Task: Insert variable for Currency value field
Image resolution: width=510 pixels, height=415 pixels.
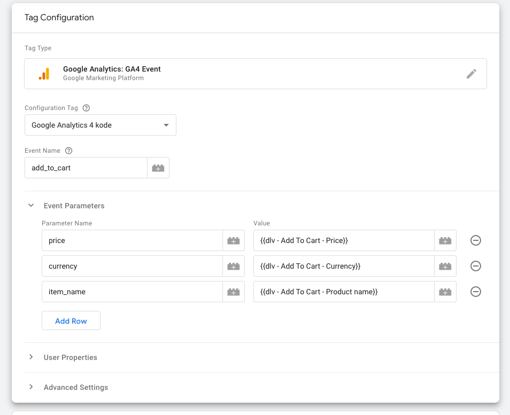Action: (x=445, y=266)
